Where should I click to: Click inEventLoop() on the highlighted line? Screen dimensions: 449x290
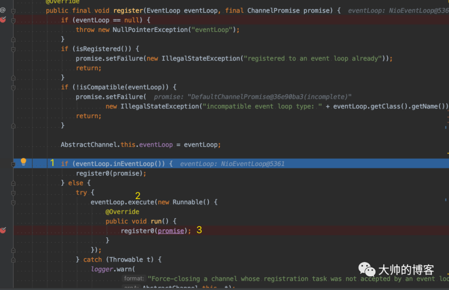pyautogui.click(x=139, y=164)
